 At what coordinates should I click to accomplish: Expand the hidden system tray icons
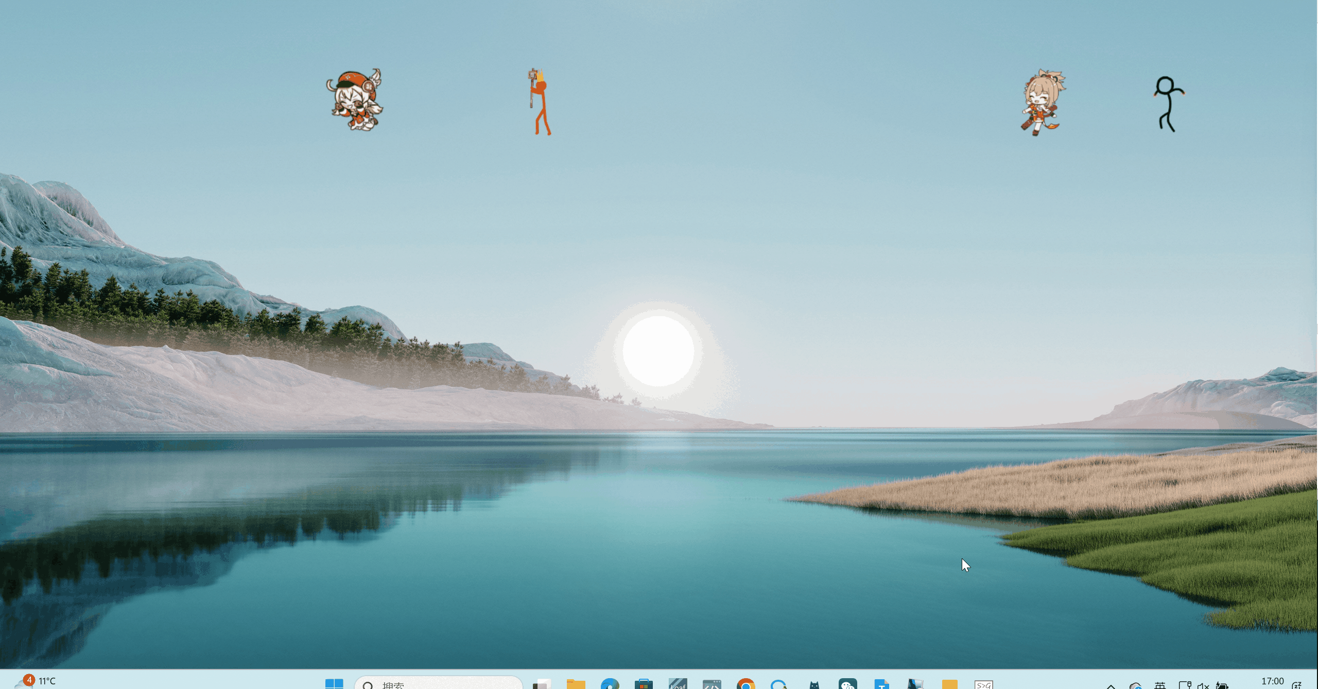[1111, 685]
